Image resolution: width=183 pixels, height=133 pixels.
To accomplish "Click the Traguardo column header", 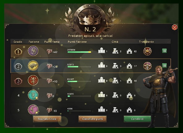I will 146,42.
